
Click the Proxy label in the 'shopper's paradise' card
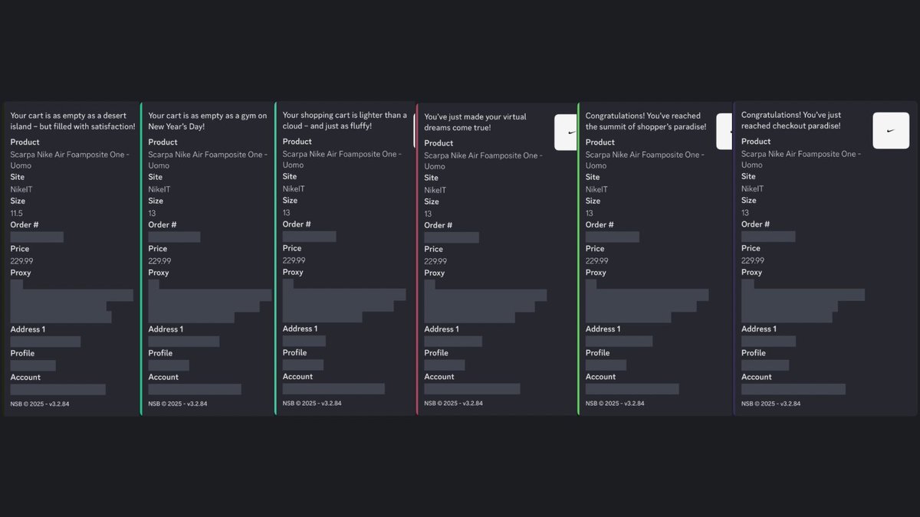[596, 273]
